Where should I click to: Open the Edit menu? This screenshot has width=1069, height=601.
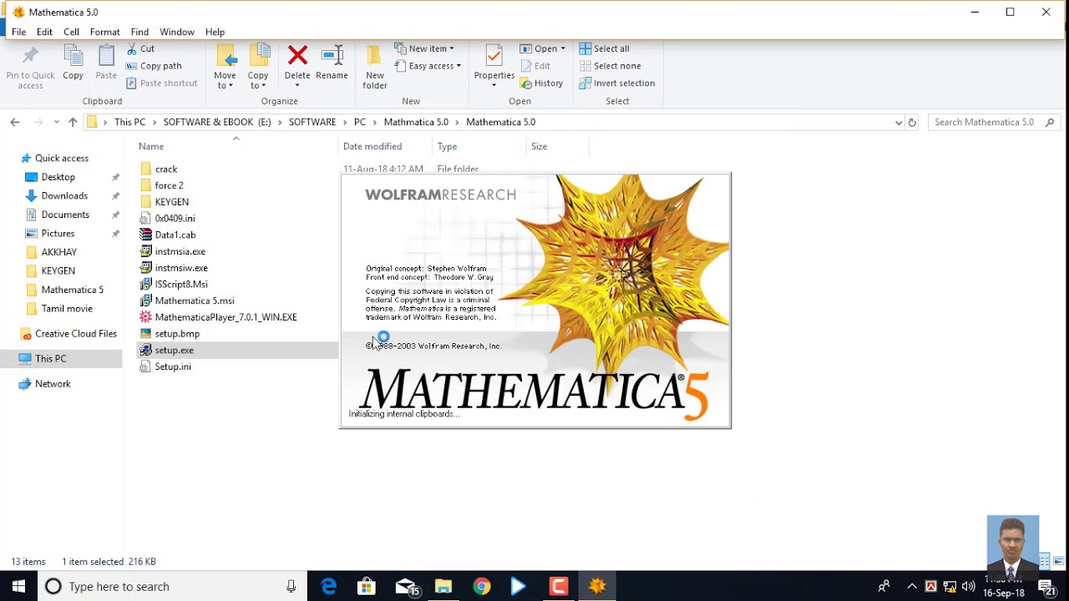coord(44,32)
